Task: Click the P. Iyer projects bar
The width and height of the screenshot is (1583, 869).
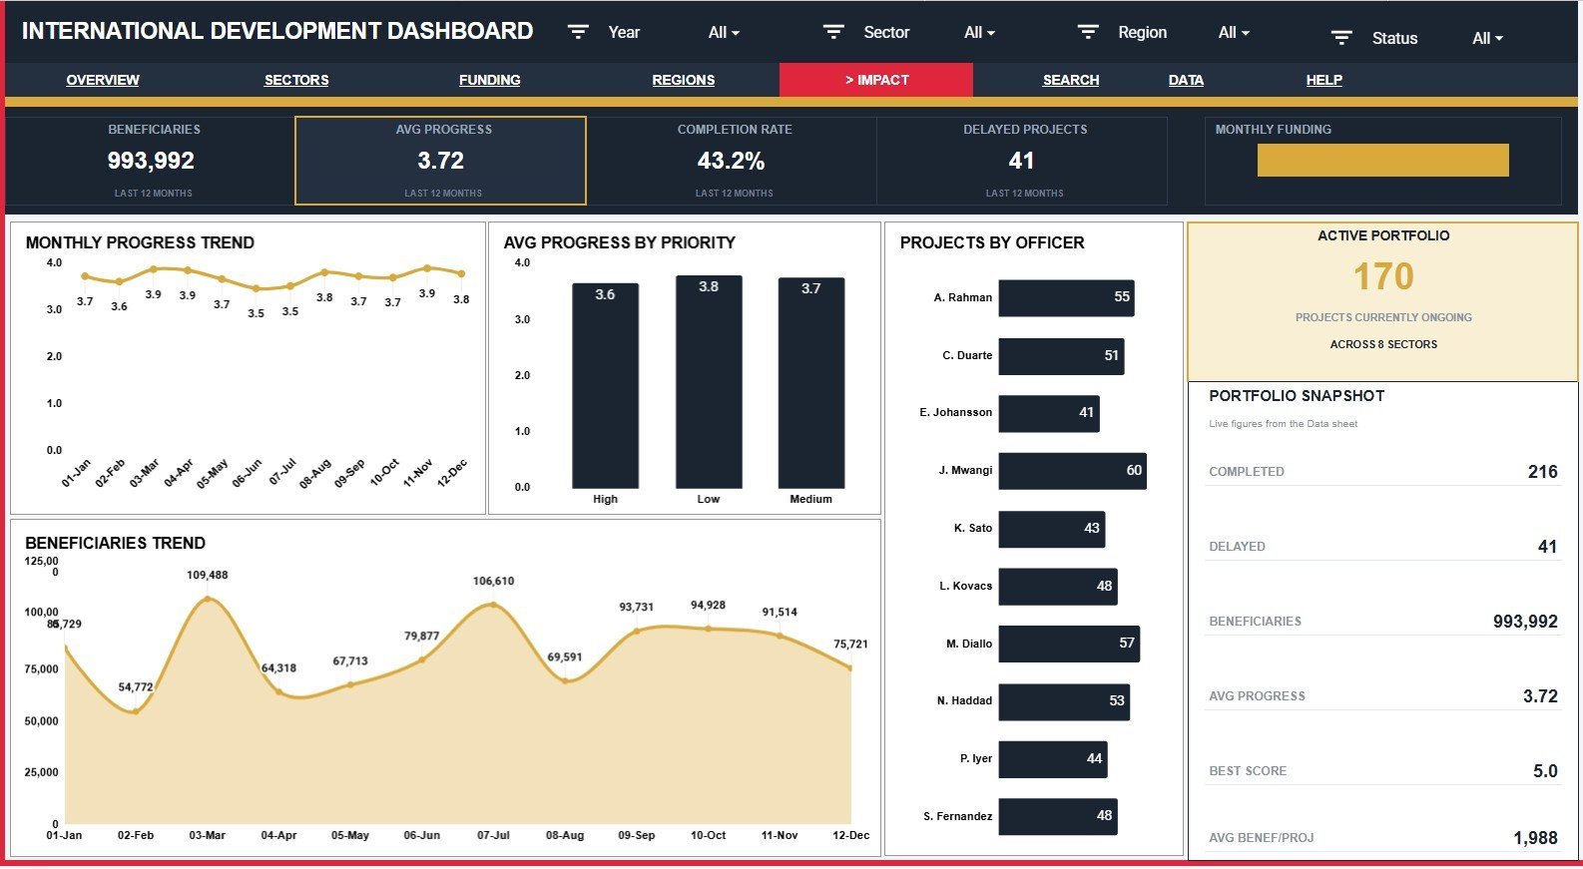Action: click(x=1052, y=759)
